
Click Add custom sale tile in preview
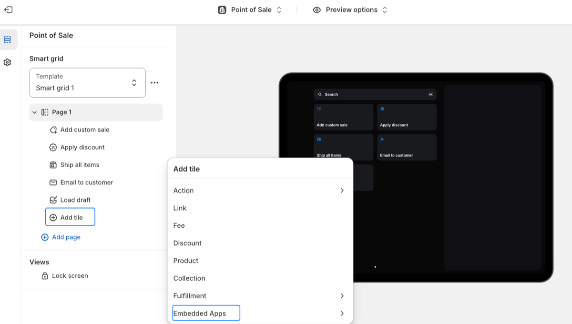click(344, 117)
